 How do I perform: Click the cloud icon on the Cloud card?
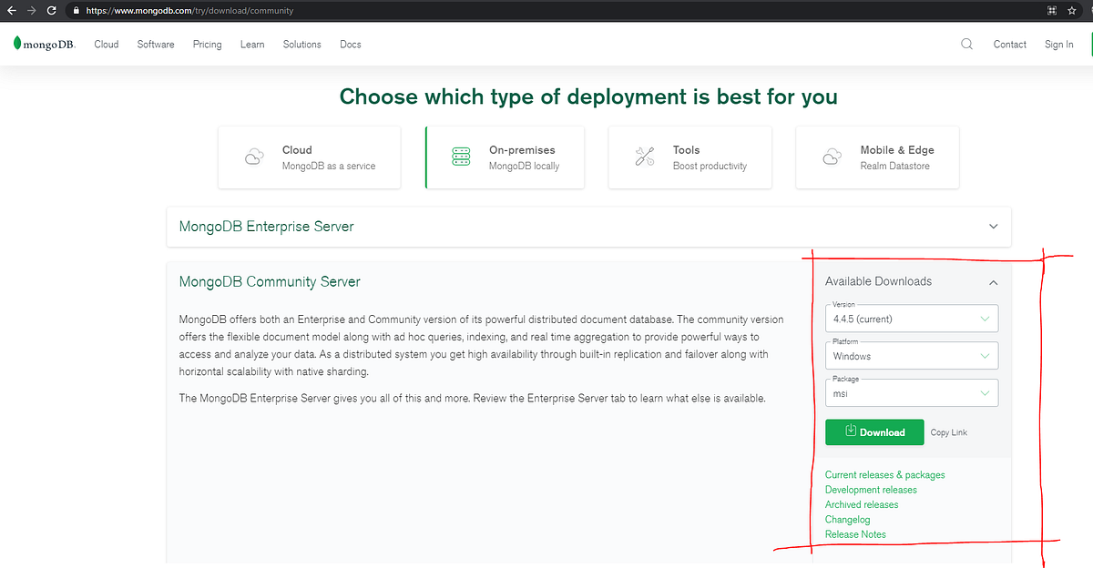pyautogui.click(x=253, y=156)
